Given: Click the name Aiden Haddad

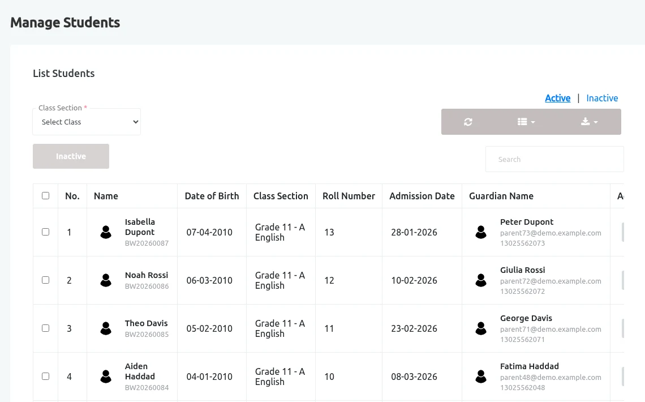Looking at the screenshot, I should (140, 371).
